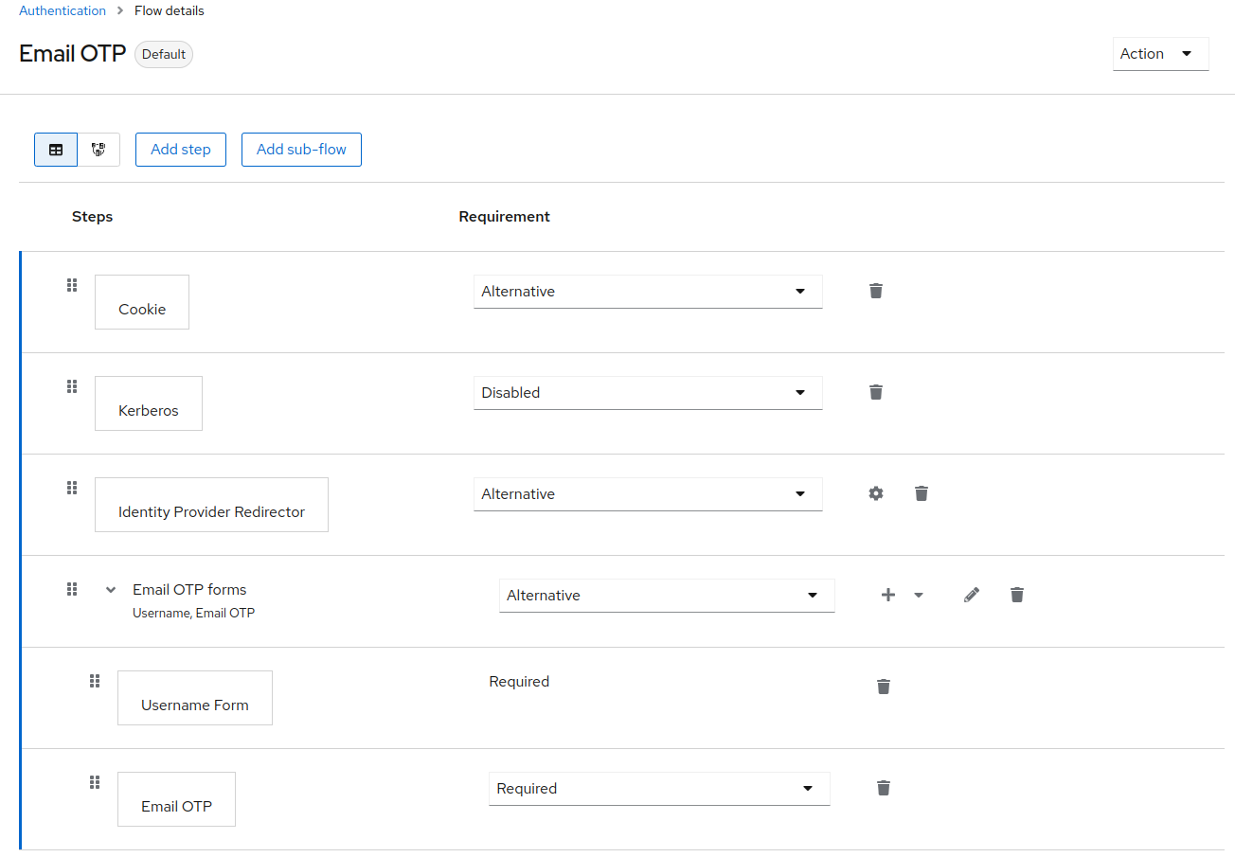Open Identity Provider Redirector requirement dropdown
1235x857 pixels.
[648, 494]
